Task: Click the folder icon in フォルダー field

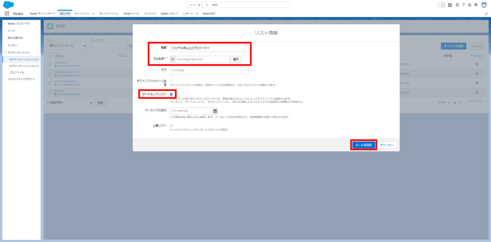Action: [x=173, y=59]
